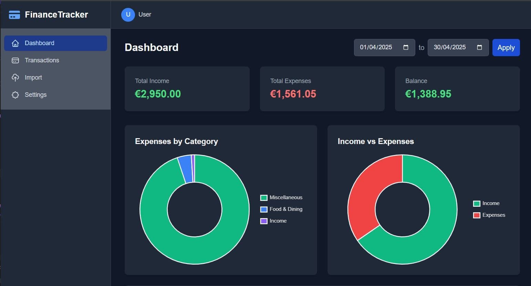Open the Transactions page
This screenshot has height=286, width=531.
pos(42,60)
